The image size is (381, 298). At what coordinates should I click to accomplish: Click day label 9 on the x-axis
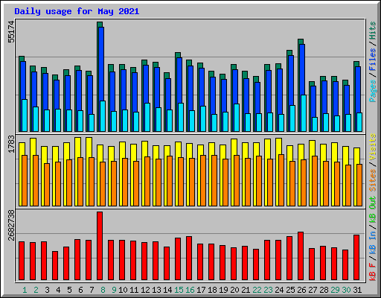click(114, 290)
